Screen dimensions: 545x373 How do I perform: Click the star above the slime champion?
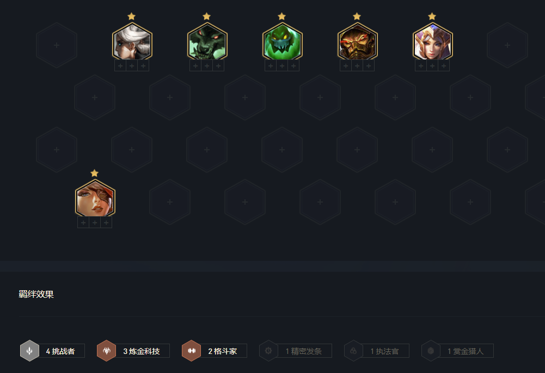click(282, 16)
